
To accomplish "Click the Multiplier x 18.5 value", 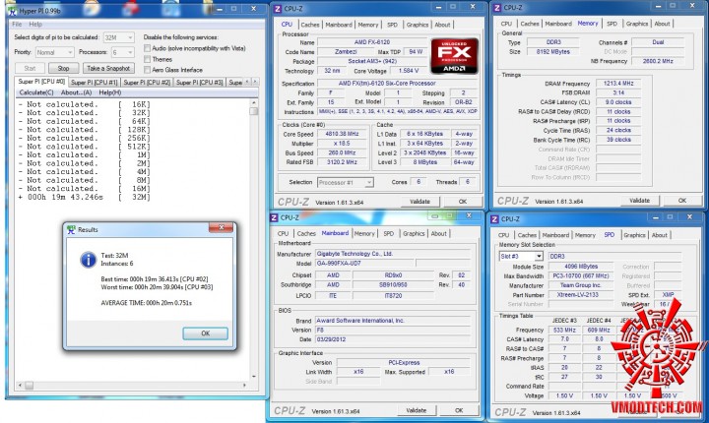I will [343, 144].
